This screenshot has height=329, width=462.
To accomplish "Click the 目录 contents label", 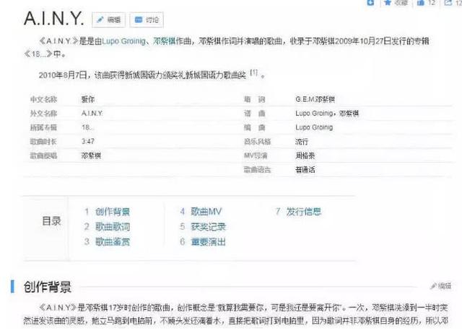I will tap(51, 221).
